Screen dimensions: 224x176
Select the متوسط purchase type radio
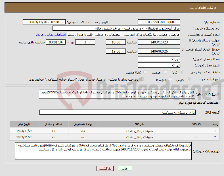170,79
